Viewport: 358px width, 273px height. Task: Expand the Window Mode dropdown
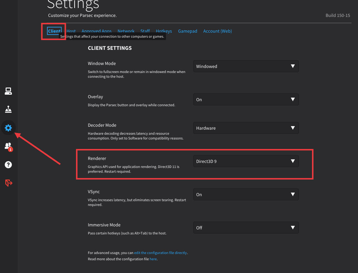246,66
